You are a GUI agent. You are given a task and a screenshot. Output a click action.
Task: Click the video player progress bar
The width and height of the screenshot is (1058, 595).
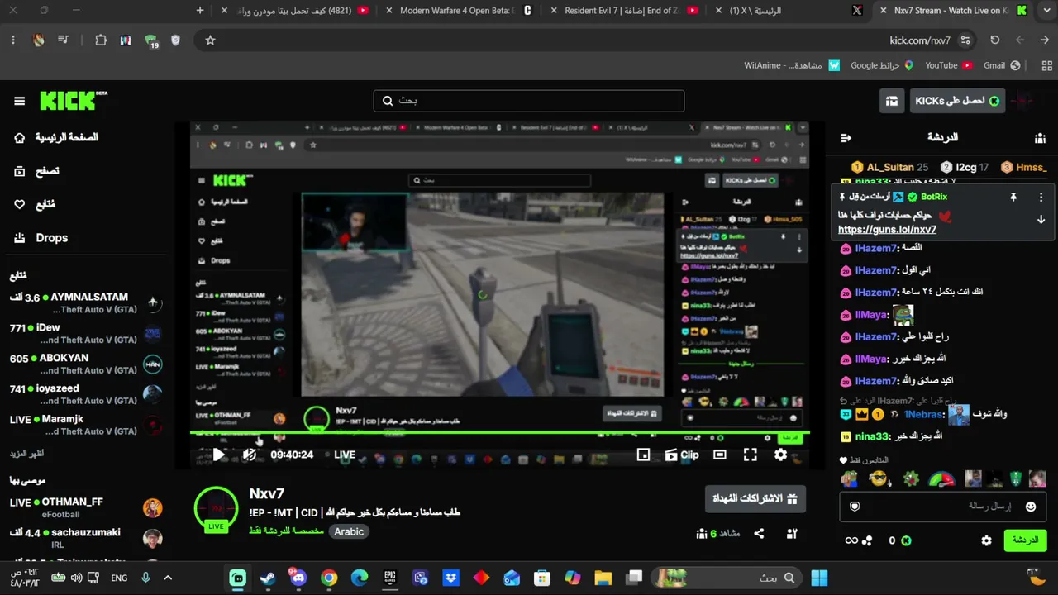pyautogui.click(x=500, y=432)
